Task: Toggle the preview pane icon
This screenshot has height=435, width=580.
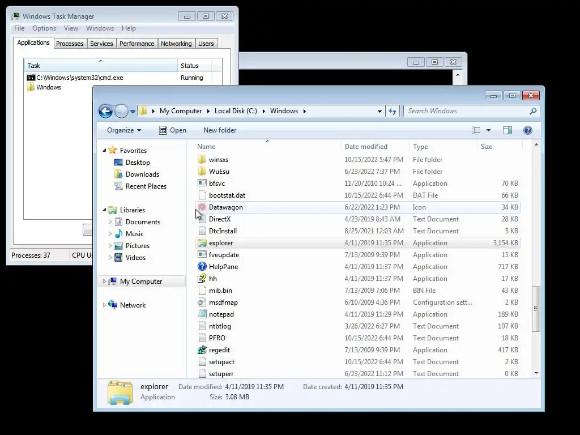Action: (507, 130)
